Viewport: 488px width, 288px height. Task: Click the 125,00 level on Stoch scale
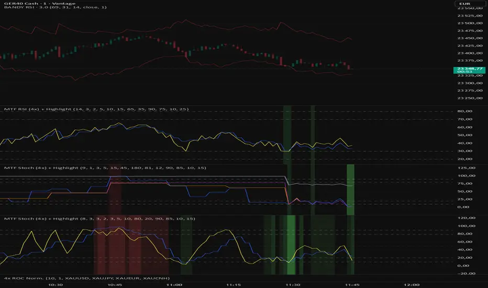466,168
